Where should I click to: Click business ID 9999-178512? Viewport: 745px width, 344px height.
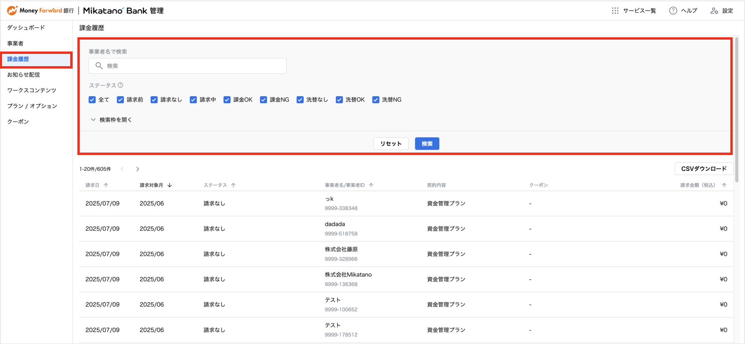click(341, 335)
